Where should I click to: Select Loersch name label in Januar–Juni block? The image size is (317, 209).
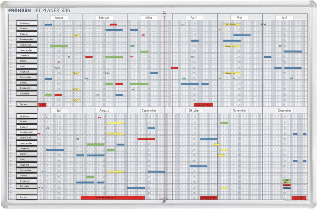(x=27, y=55)
